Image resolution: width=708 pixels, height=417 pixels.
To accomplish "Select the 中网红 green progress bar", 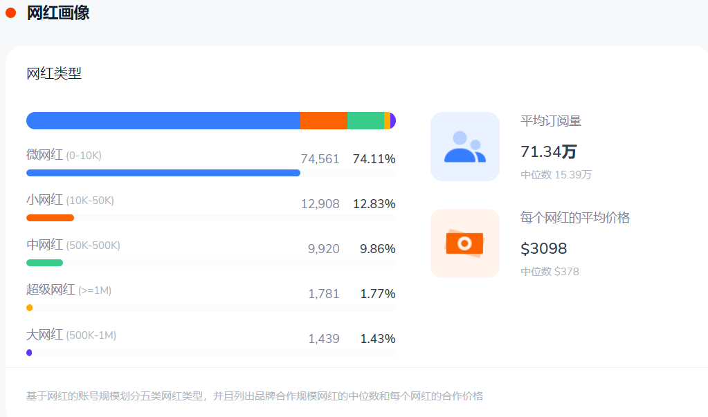I will (x=44, y=263).
